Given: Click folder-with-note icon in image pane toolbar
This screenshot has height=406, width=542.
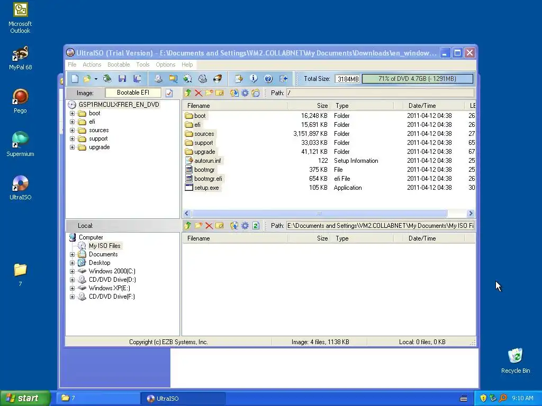Looking at the screenshot, I should click(x=256, y=93).
